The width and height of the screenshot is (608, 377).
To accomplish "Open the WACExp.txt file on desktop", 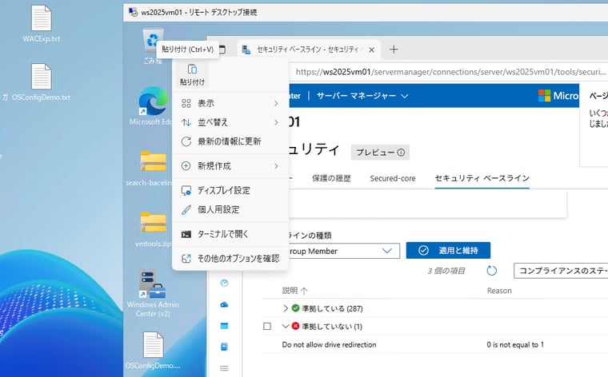I will point(41,23).
